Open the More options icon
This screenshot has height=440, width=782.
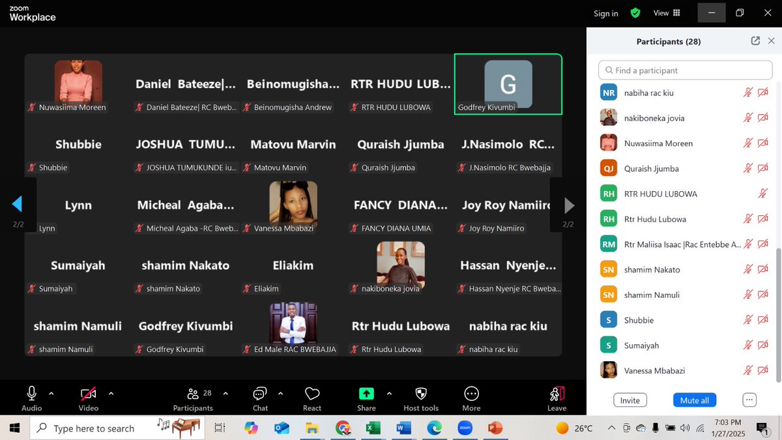(x=471, y=394)
